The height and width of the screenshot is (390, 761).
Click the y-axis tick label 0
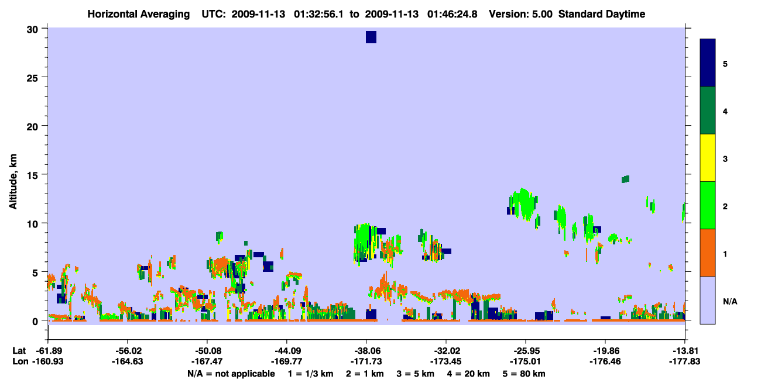(37, 320)
